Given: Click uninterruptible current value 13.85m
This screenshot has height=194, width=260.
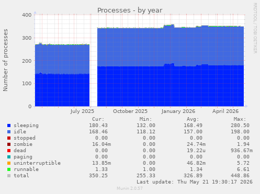Looking at the screenshot, I should [101, 163].
